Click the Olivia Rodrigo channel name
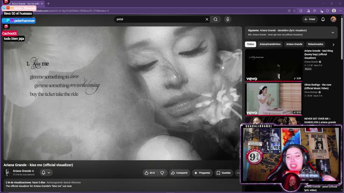Image resolution: width=344 pixels, height=193 pixels. (311, 92)
